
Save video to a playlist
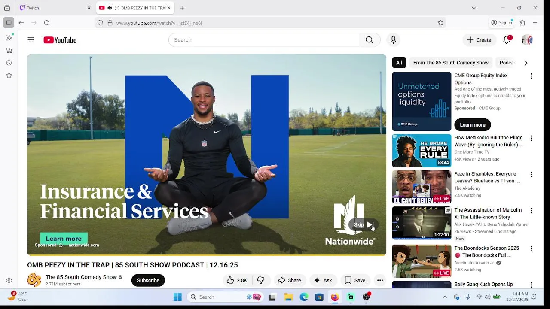pyautogui.click(x=355, y=280)
